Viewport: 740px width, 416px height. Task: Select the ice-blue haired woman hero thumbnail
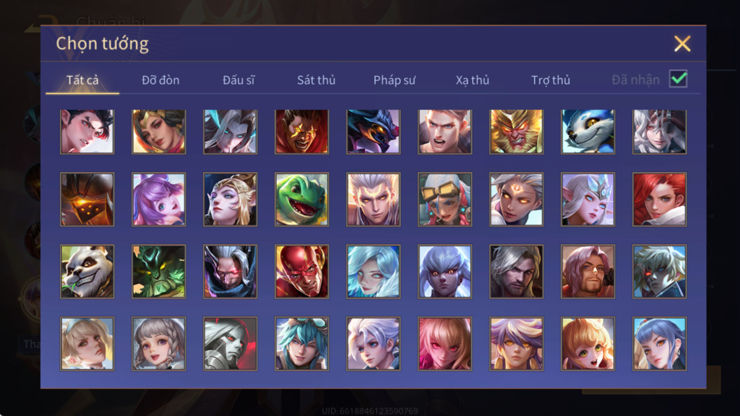point(373,272)
